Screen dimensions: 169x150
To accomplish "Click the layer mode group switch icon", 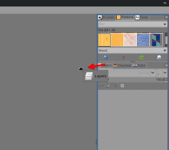I will click(159, 73).
